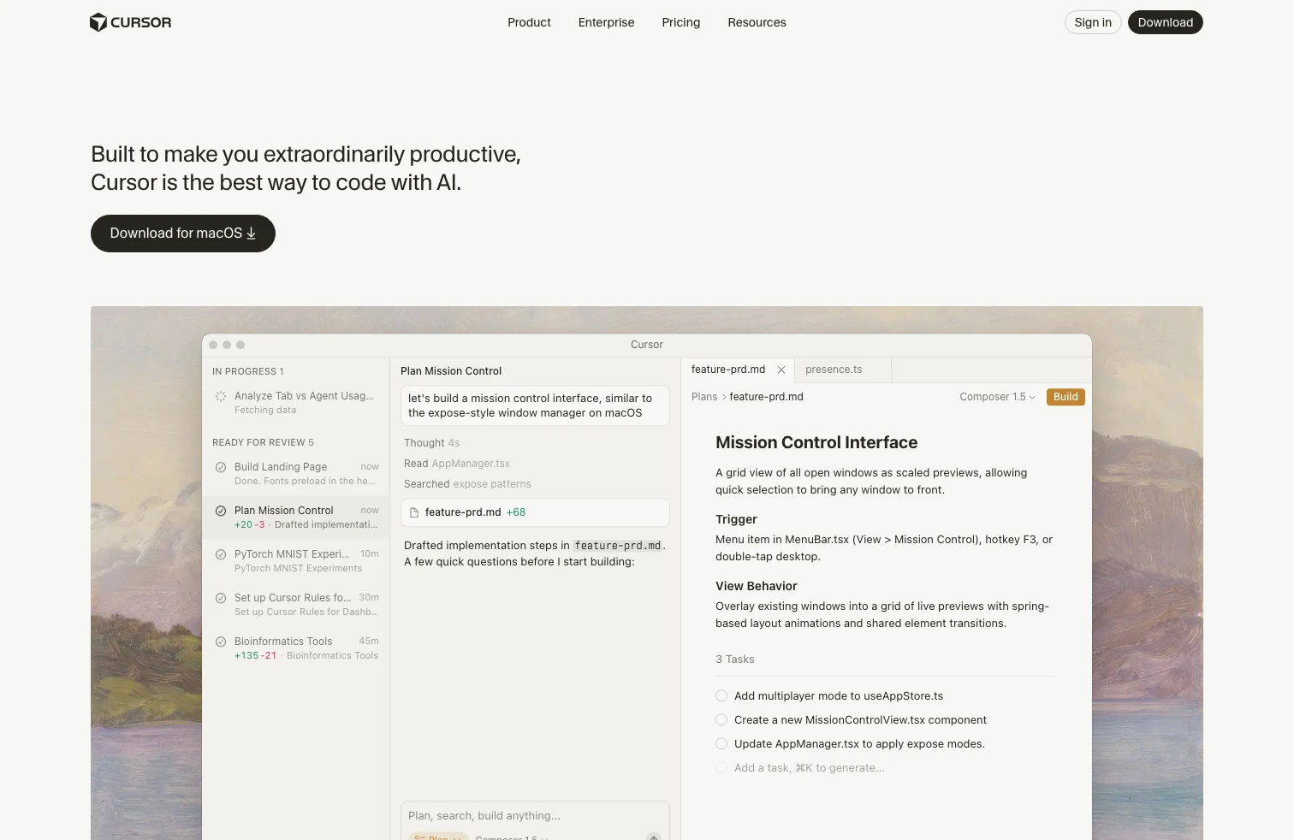Screen dimensions: 1294x840
Task: Open the Composer 1.5 model dropdown in editor header
Action: (997, 397)
